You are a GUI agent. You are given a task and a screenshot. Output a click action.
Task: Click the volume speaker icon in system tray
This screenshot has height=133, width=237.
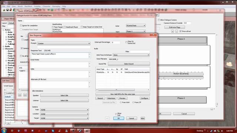(x=222, y=131)
